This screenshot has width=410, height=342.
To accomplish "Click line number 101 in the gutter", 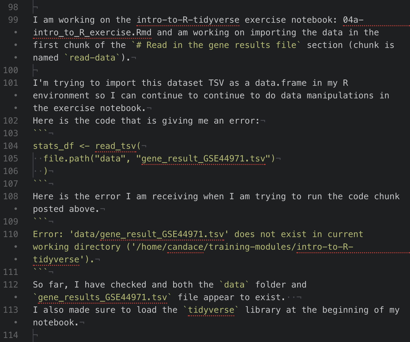I will point(11,83).
